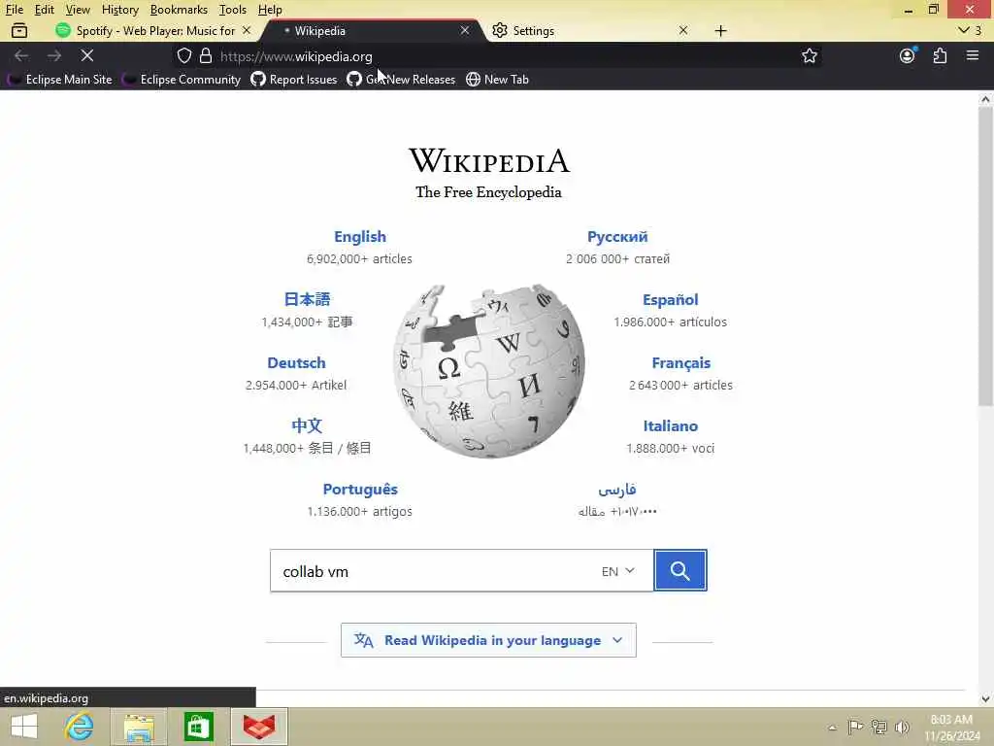Open the View menu
Viewport: 994px width, 746px height.
pyautogui.click(x=78, y=10)
